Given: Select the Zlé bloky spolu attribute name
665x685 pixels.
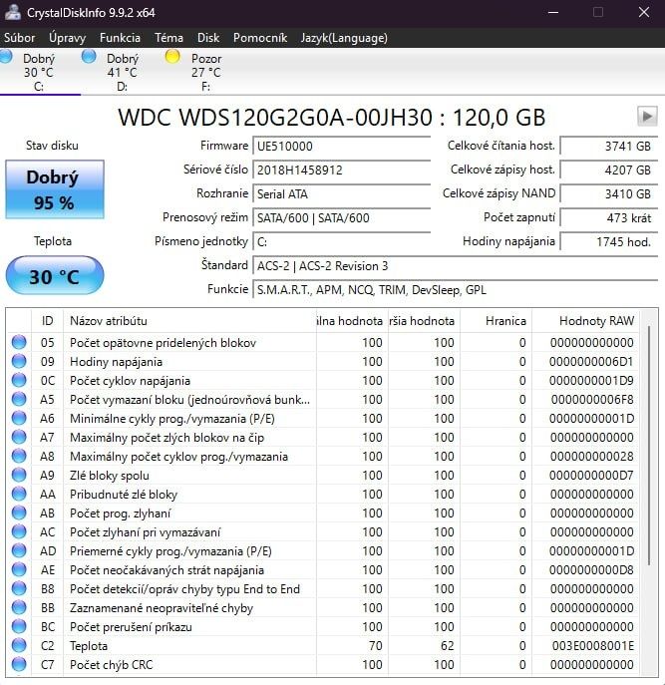Looking at the screenshot, I should pos(110,476).
